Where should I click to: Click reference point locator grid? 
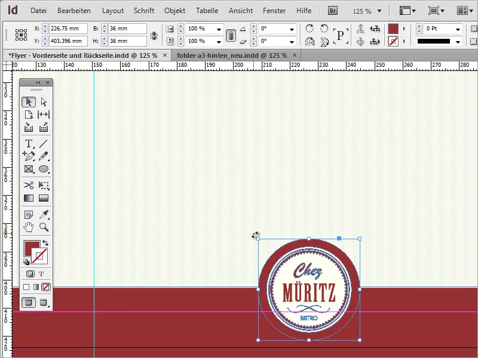[21, 35]
